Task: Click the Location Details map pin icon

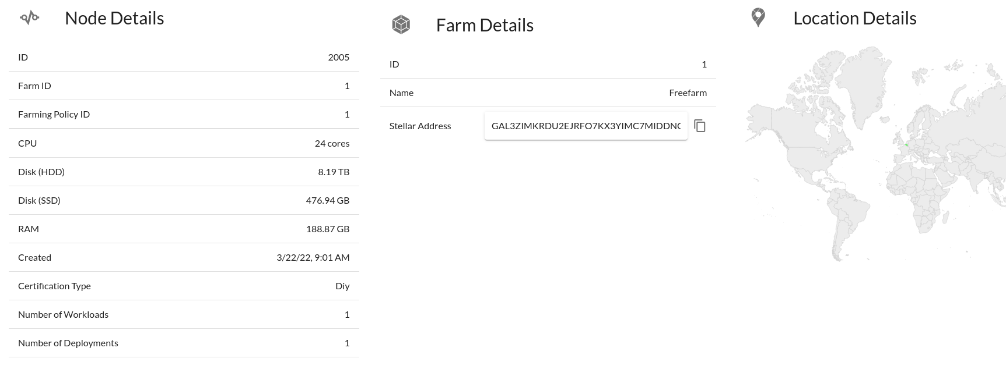Action: (758, 17)
